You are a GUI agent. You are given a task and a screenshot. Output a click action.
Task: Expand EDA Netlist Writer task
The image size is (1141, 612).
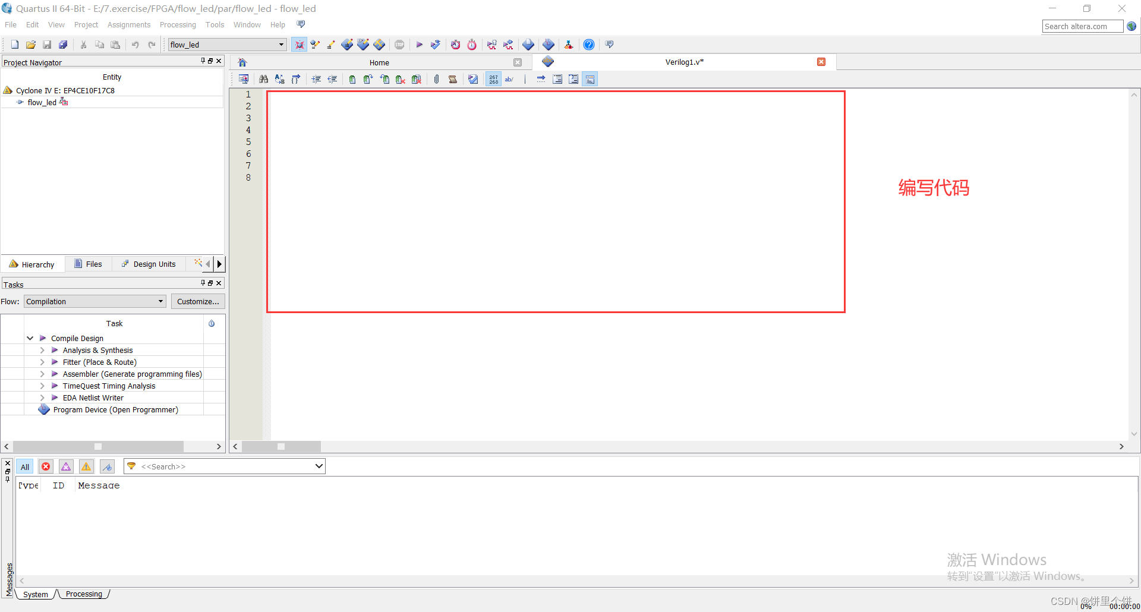click(x=42, y=398)
